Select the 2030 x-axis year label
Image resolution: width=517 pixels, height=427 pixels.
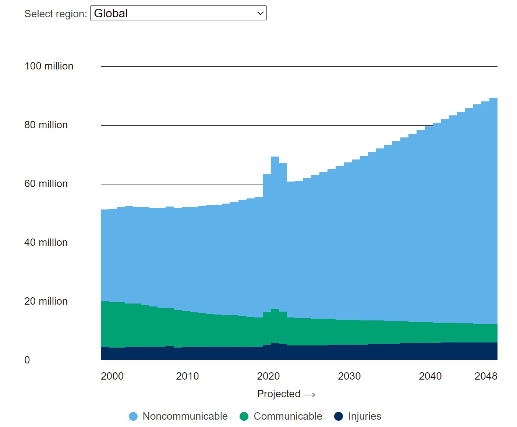[349, 376]
